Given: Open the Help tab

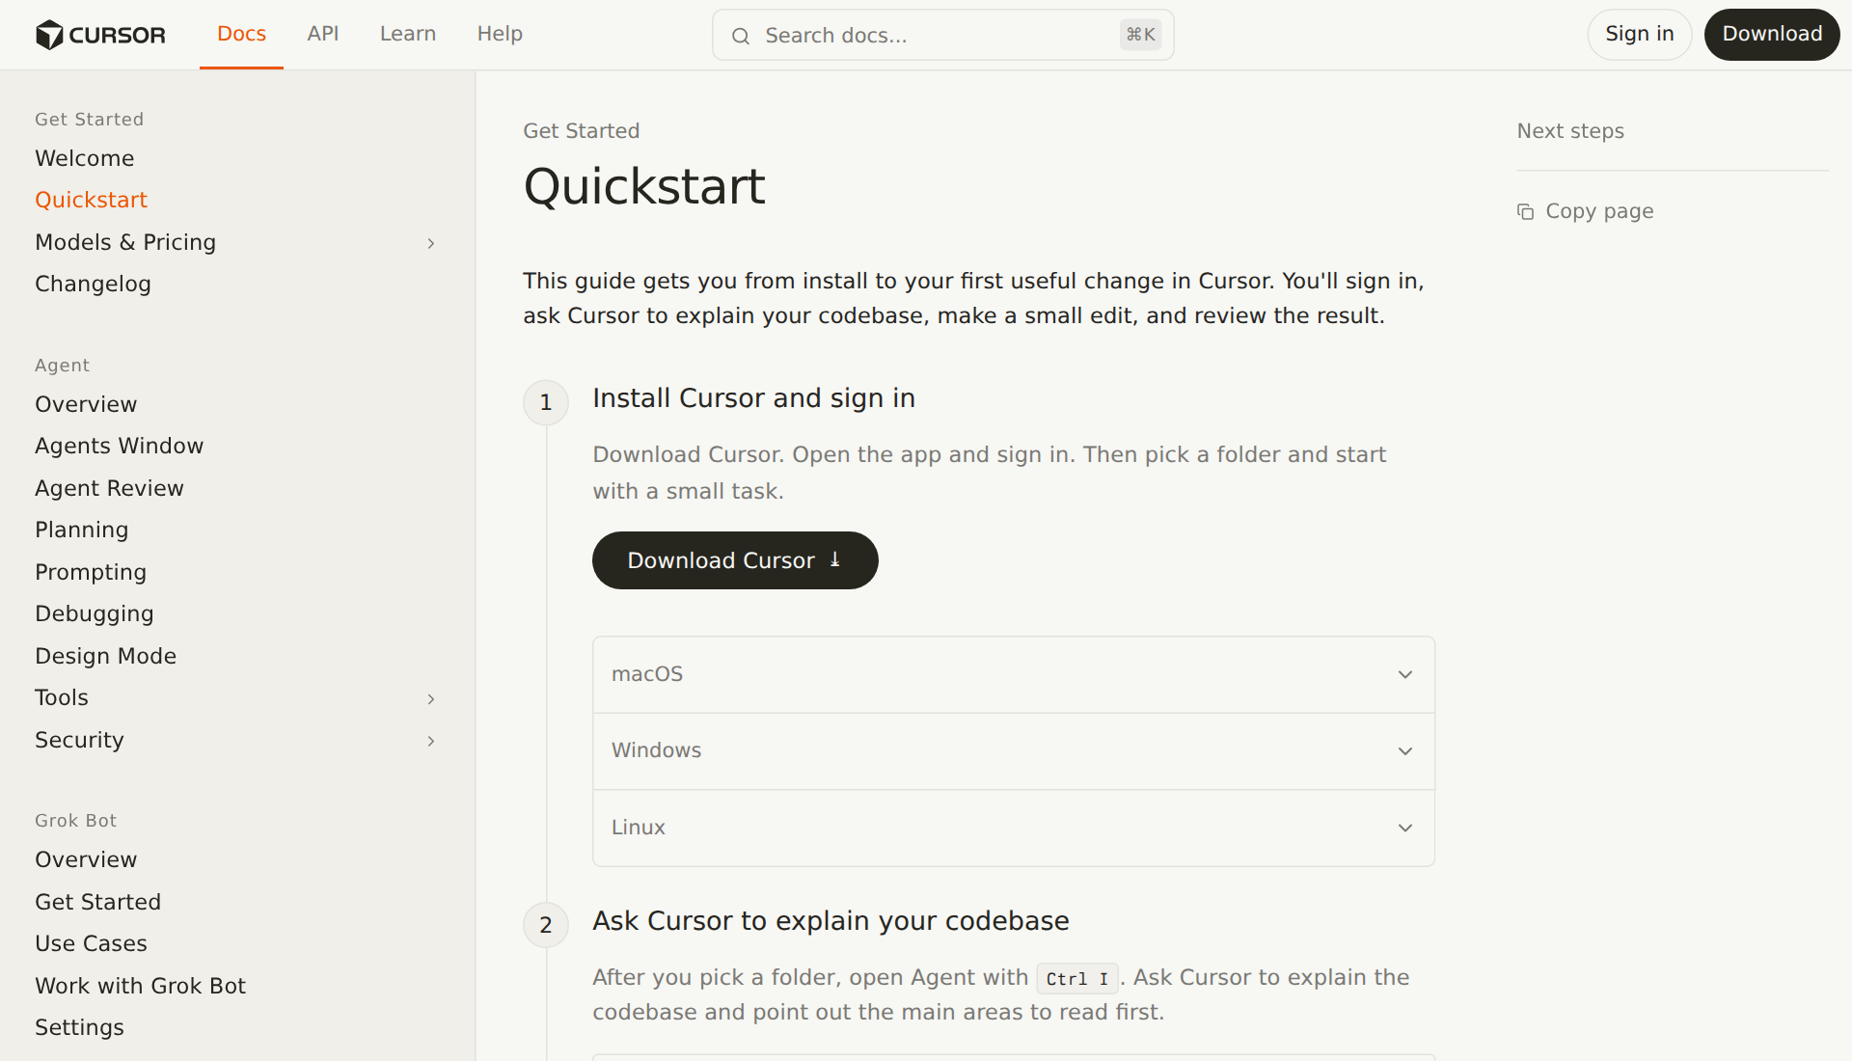Looking at the screenshot, I should [500, 34].
